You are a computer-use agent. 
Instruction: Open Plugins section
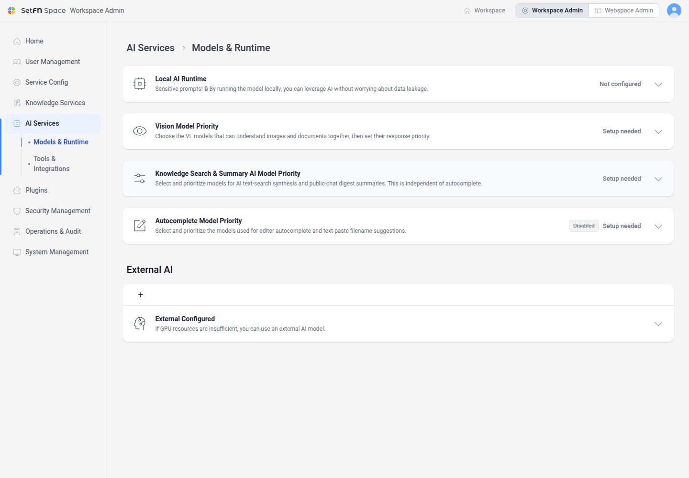pyautogui.click(x=54, y=190)
